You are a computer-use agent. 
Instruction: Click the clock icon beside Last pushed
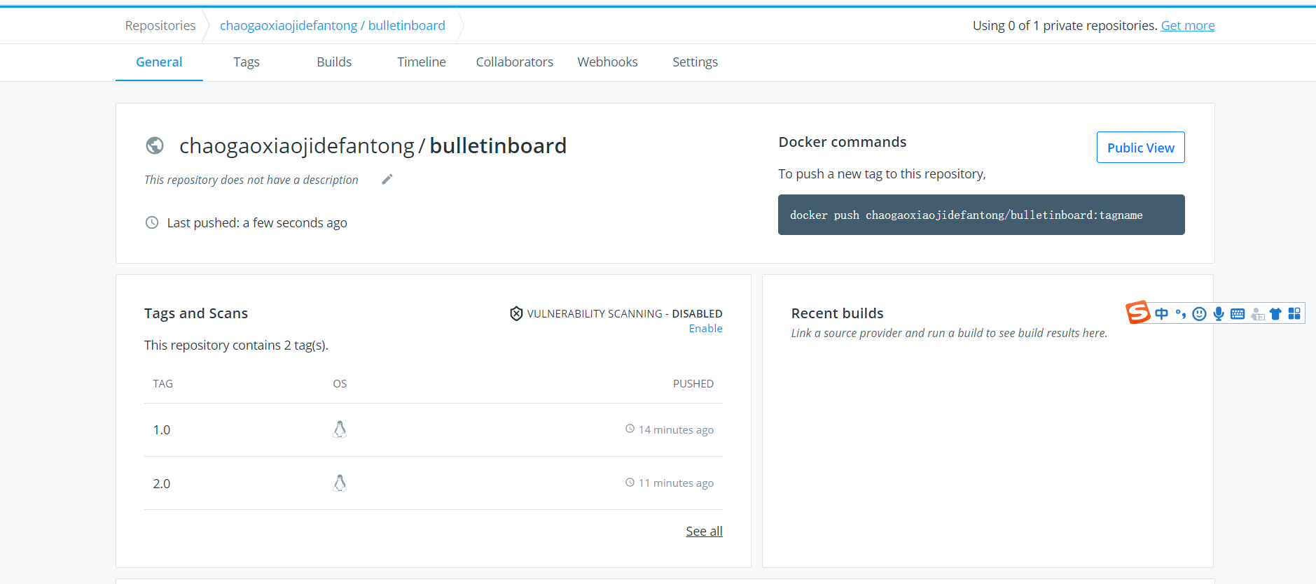tap(152, 222)
